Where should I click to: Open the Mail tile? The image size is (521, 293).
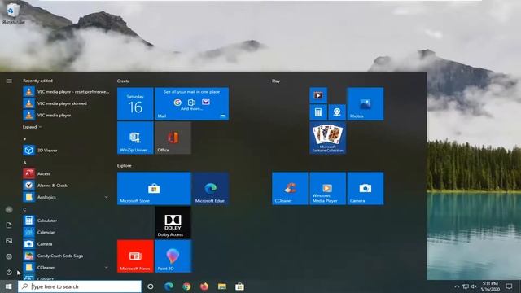tap(192, 103)
